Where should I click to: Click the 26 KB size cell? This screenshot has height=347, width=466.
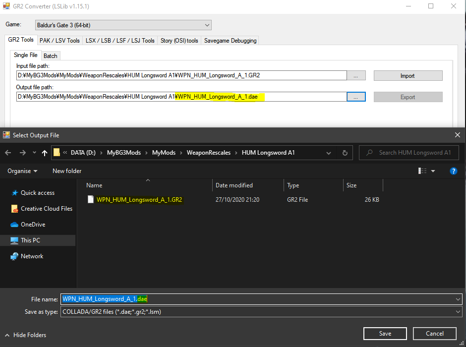click(x=372, y=200)
